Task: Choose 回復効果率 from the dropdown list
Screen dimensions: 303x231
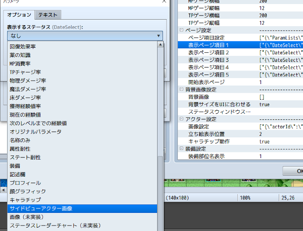Action: click(82, 47)
